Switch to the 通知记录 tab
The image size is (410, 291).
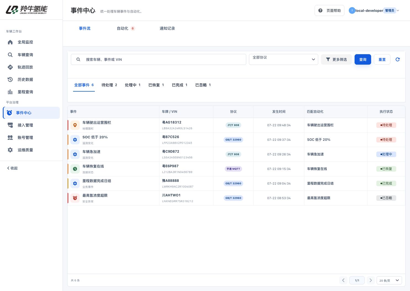(167, 28)
